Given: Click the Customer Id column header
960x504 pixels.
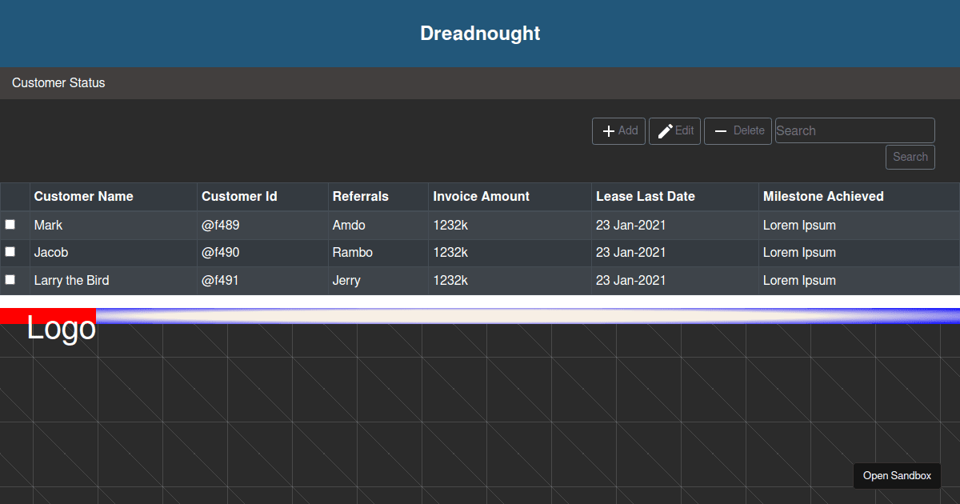Looking at the screenshot, I should 263,197.
